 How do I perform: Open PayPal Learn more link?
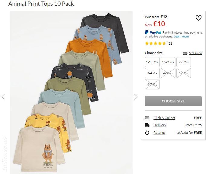click(181, 37)
